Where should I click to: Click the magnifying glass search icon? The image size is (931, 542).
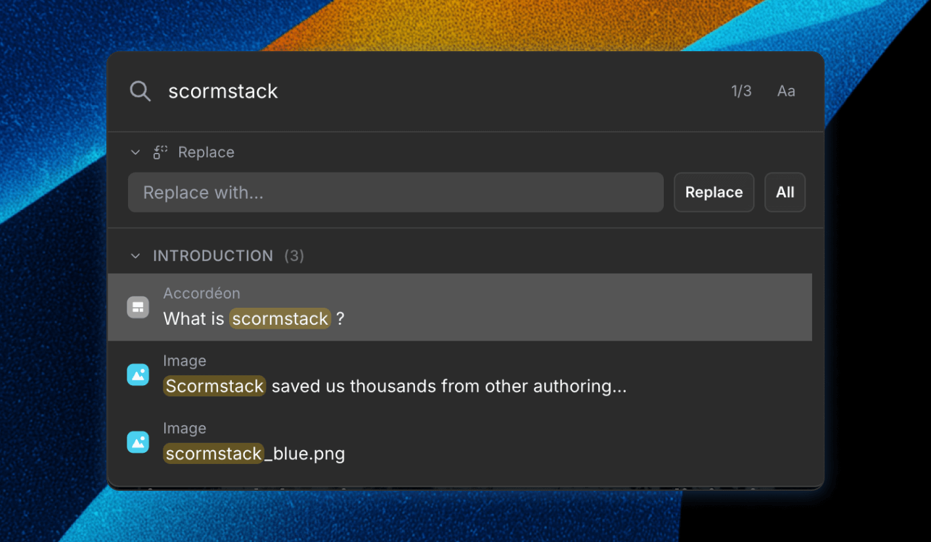tap(140, 91)
